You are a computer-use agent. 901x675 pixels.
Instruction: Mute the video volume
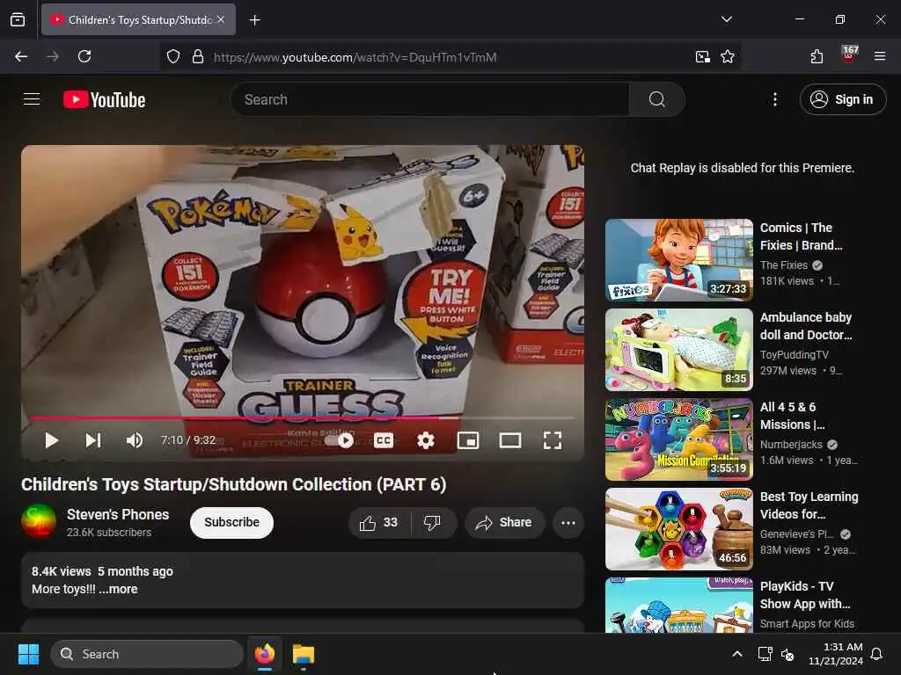(x=135, y=440)
